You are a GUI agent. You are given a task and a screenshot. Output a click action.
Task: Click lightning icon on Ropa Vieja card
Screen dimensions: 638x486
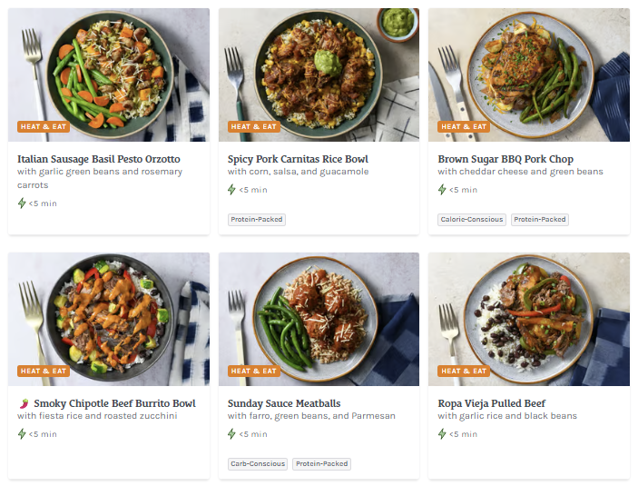[x=443, y=434]
